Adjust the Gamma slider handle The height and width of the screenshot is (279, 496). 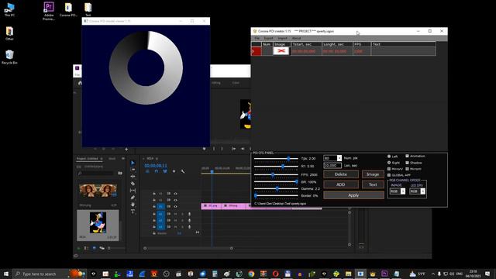click(277, 188)
